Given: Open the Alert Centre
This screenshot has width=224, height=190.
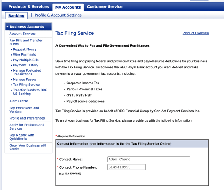Looking at the screenshot, I should pos(19,101).
